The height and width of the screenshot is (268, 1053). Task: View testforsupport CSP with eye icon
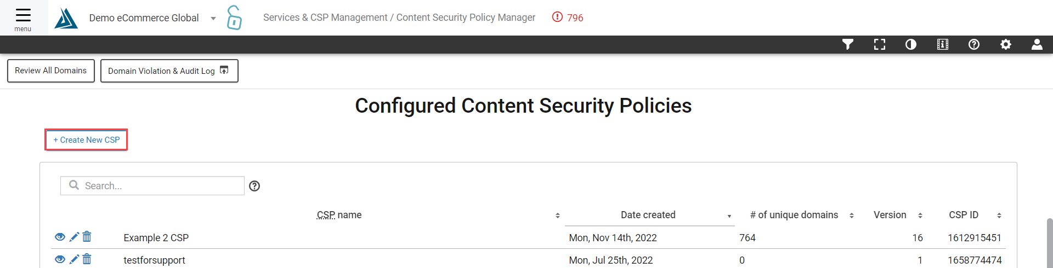(60, 259)
